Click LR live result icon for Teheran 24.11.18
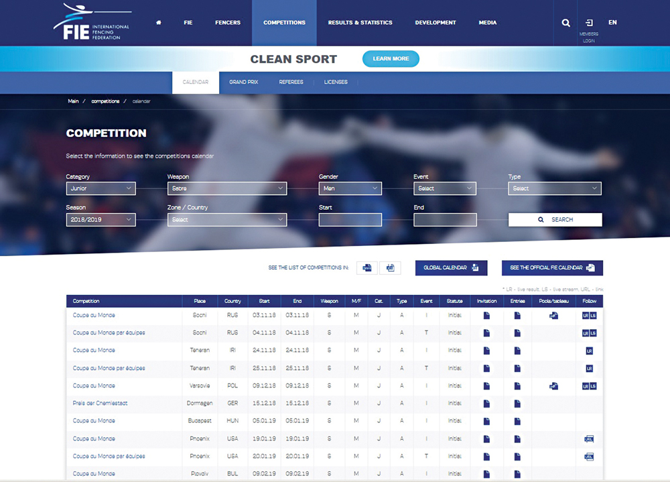The image size is (670, 482). tap(589, 351)
